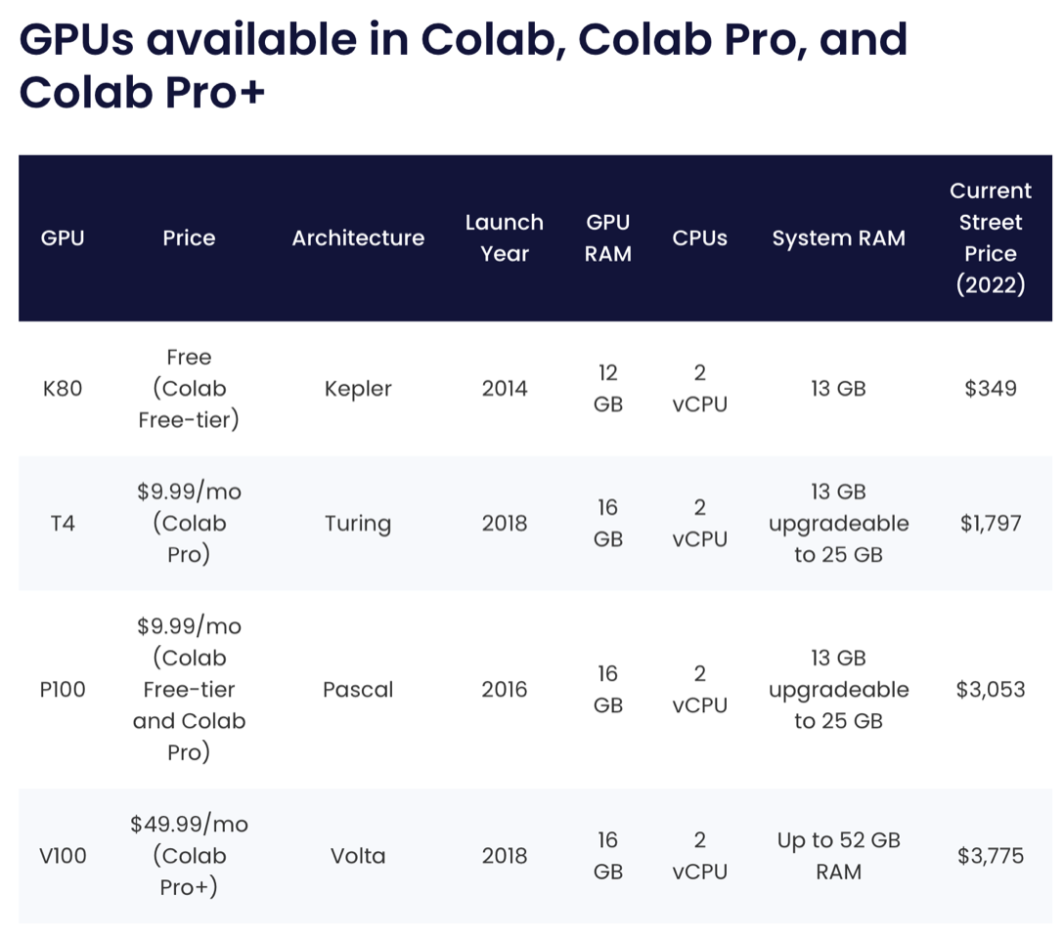Click the CPUs column header
The height and width of the screenshot is (938, 1064).
click(x=700, y=238)
